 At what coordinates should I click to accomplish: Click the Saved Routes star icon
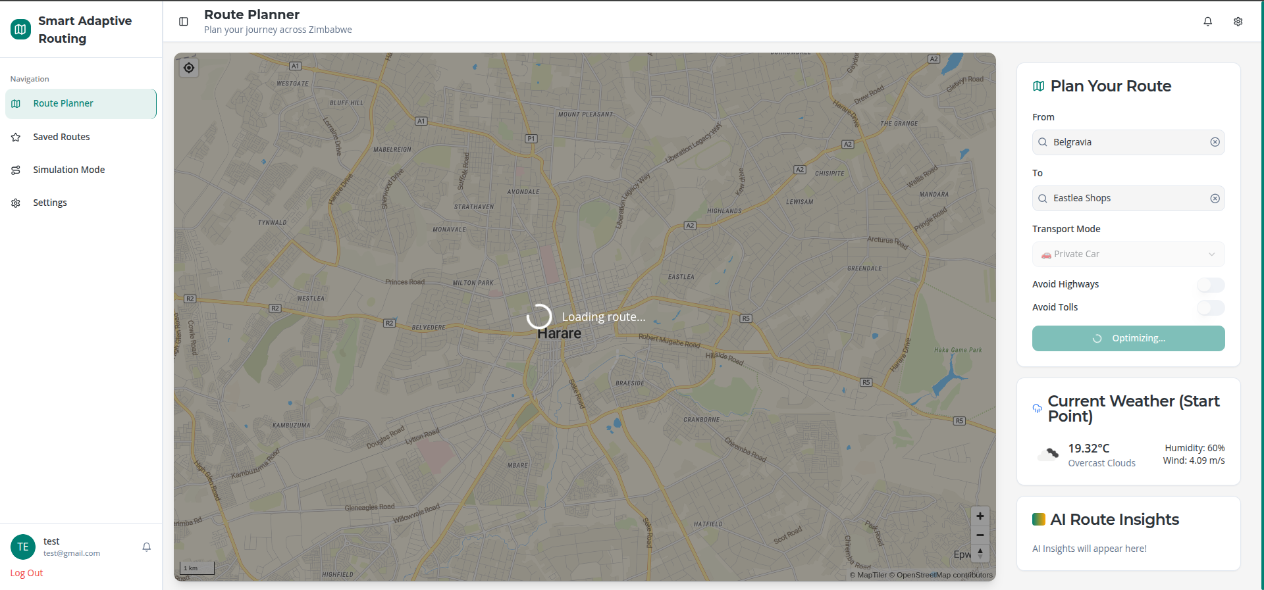(16, 137)
